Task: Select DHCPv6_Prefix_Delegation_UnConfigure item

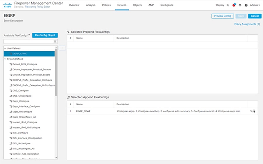Action: pyautogui.click(x=34, y=85)
